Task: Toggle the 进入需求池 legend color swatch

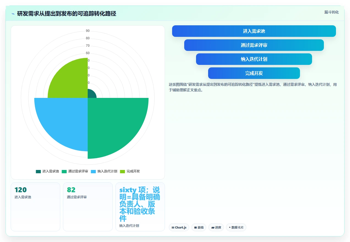Action: point(38,171)
